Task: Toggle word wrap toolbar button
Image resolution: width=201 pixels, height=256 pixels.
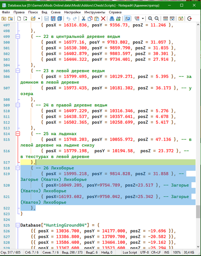Action: click(127, 19)
